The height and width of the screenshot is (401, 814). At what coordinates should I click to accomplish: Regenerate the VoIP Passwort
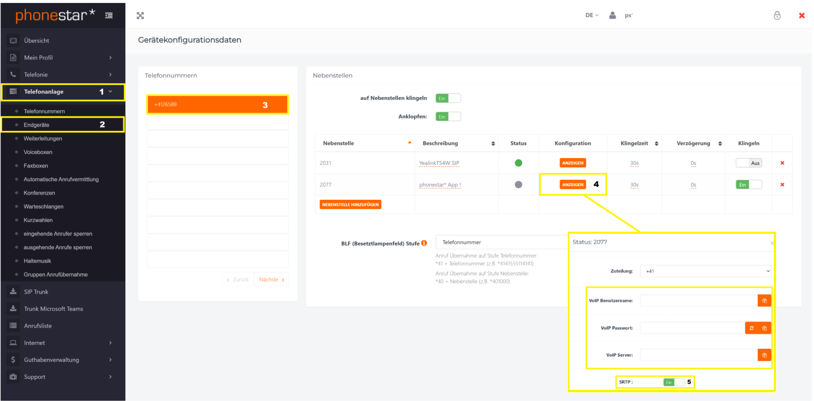(751, 328)
